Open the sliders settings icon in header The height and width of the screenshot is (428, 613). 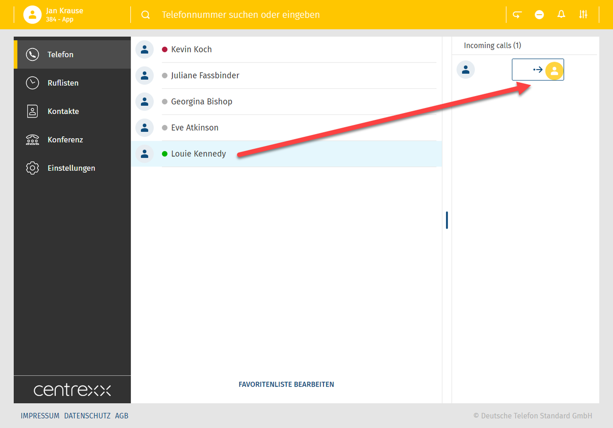tap(583, 14)
